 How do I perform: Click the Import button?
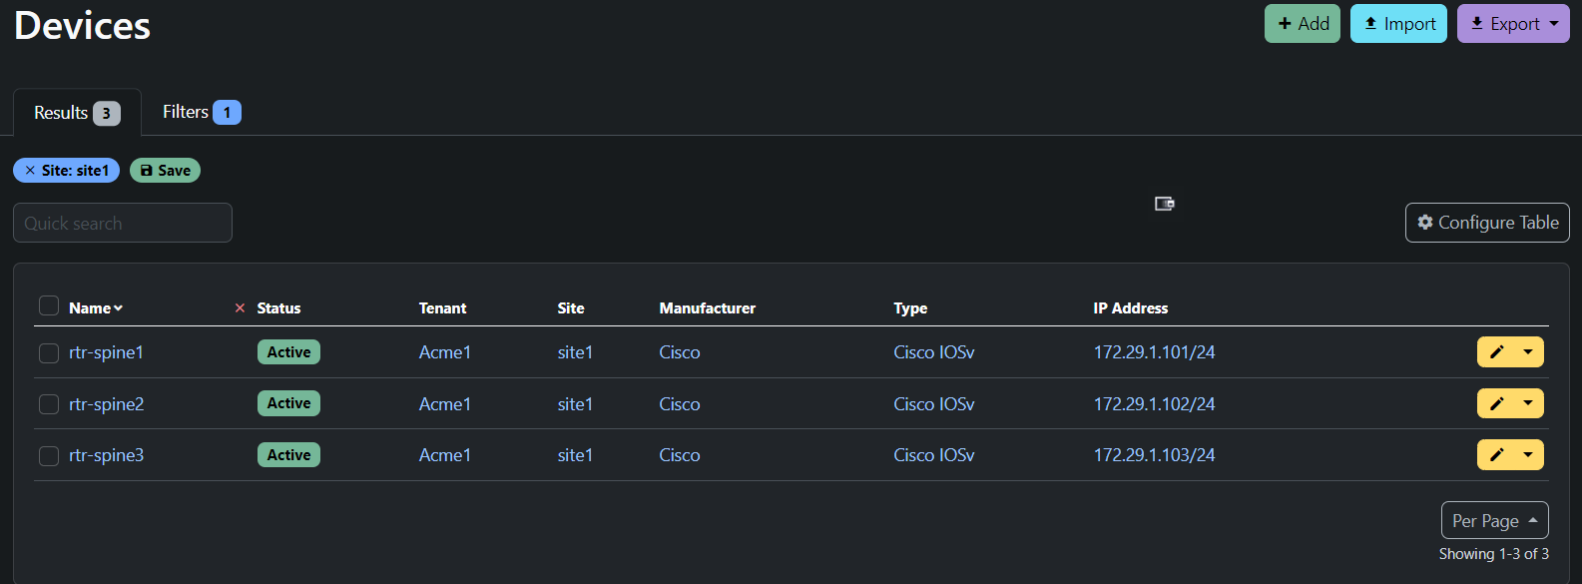pyautogui.click(x=1398, y=24)
